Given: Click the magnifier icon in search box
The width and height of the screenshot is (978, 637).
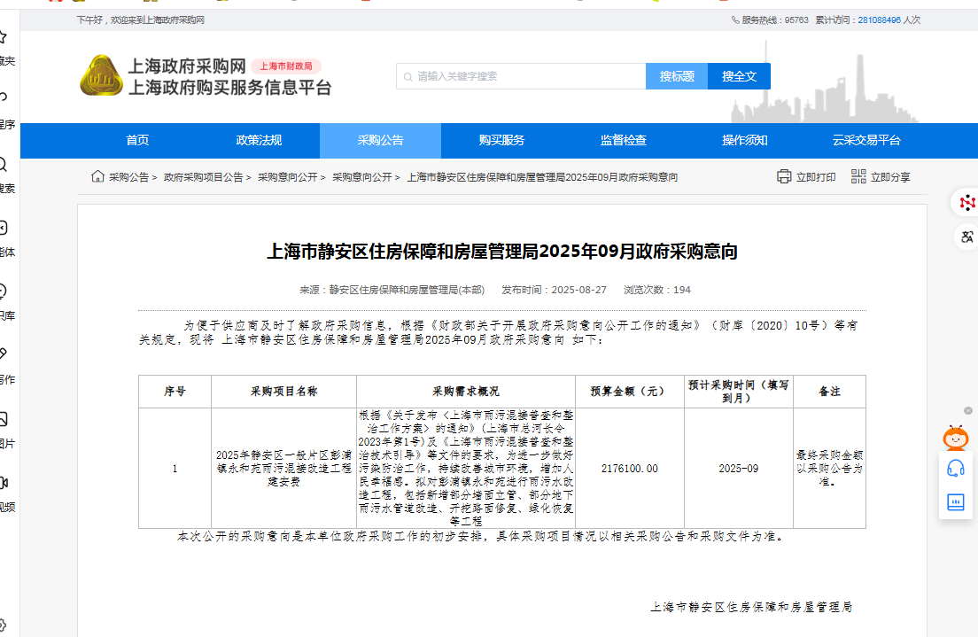Looking at the screenshot, I should pos(407,76).
